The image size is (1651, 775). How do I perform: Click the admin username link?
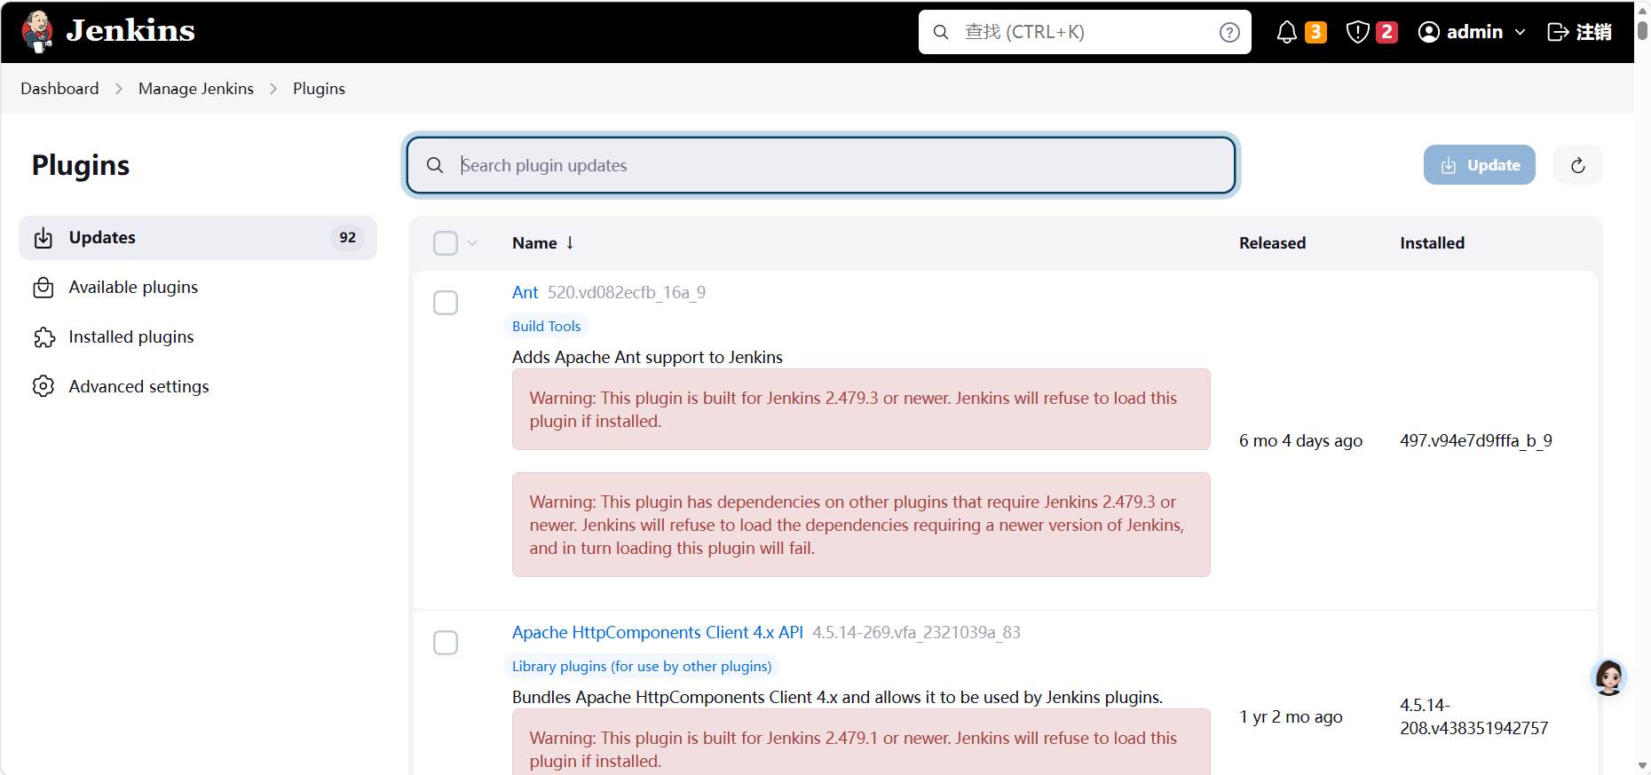coord(1474,32)
